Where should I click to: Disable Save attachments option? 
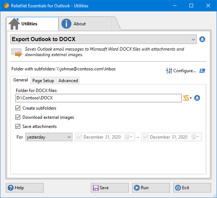[18, 126]
